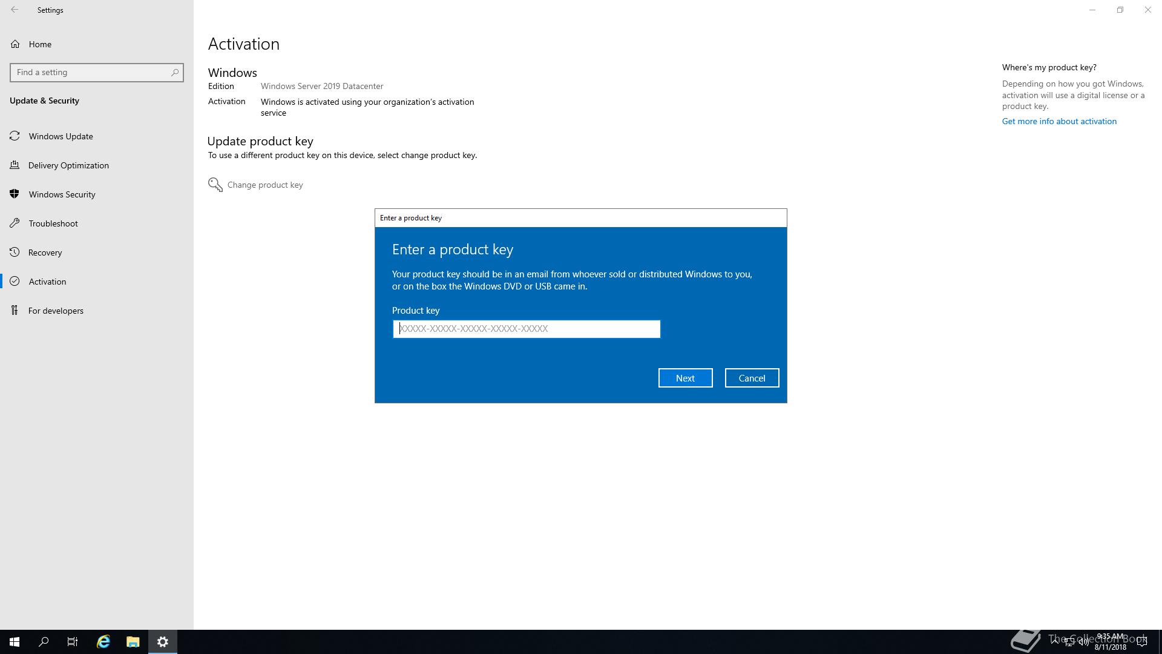Focus the Product key text field
This screenshot has height=654, width=1162.
tap(526, 329)
